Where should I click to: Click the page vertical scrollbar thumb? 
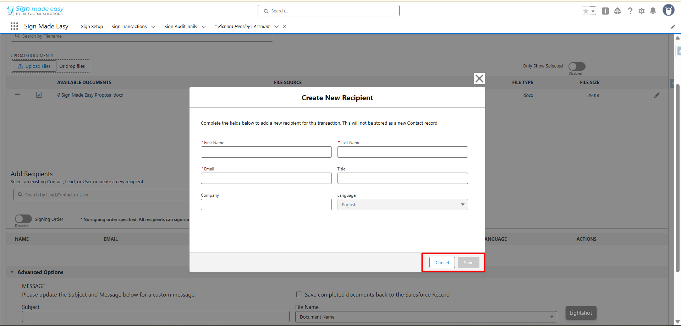[x=677, y=178]
